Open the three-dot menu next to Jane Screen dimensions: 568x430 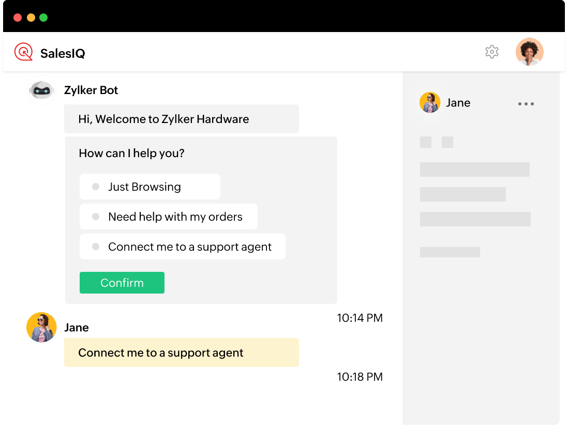coord(526,104)
